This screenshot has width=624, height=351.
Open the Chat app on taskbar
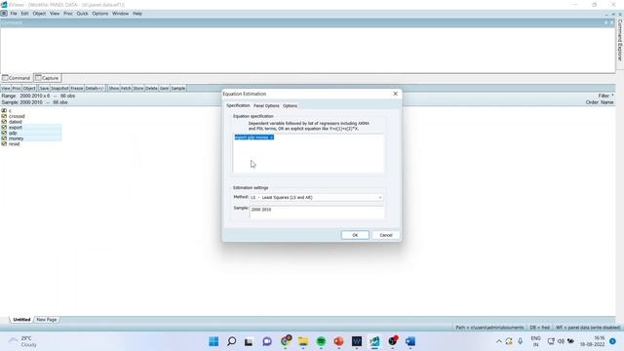(266, 341)
